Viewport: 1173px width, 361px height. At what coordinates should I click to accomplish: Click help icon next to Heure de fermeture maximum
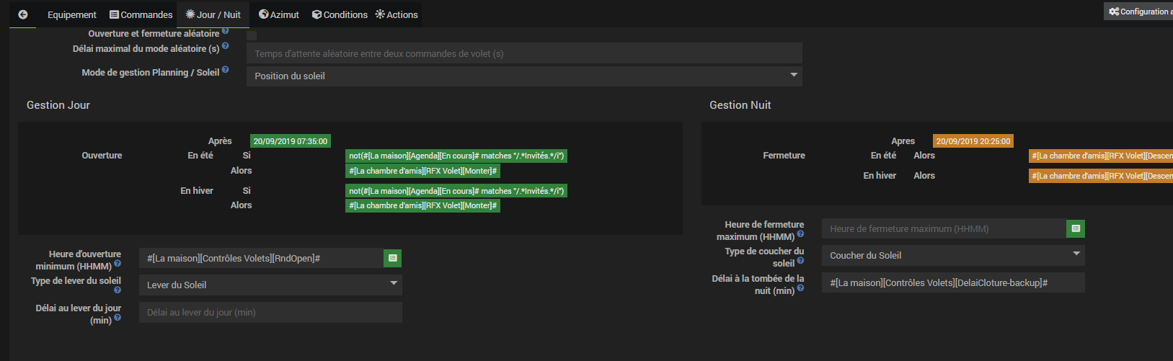[800, 234]
